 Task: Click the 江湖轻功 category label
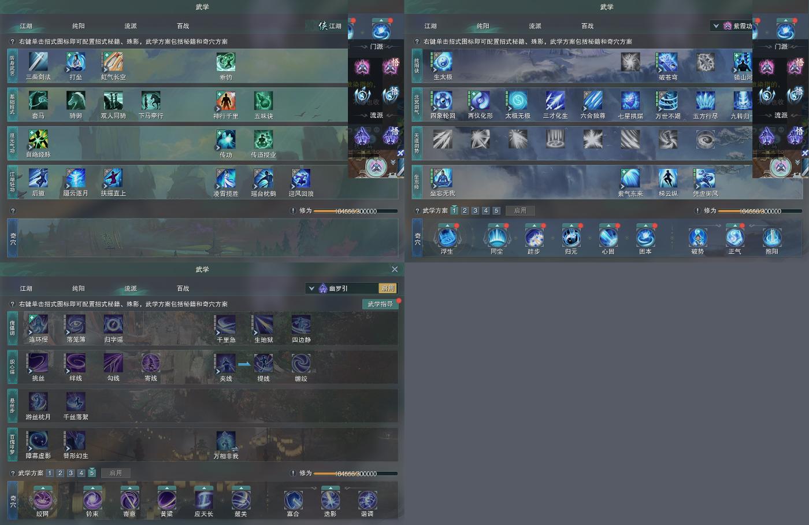click(12, 182)
